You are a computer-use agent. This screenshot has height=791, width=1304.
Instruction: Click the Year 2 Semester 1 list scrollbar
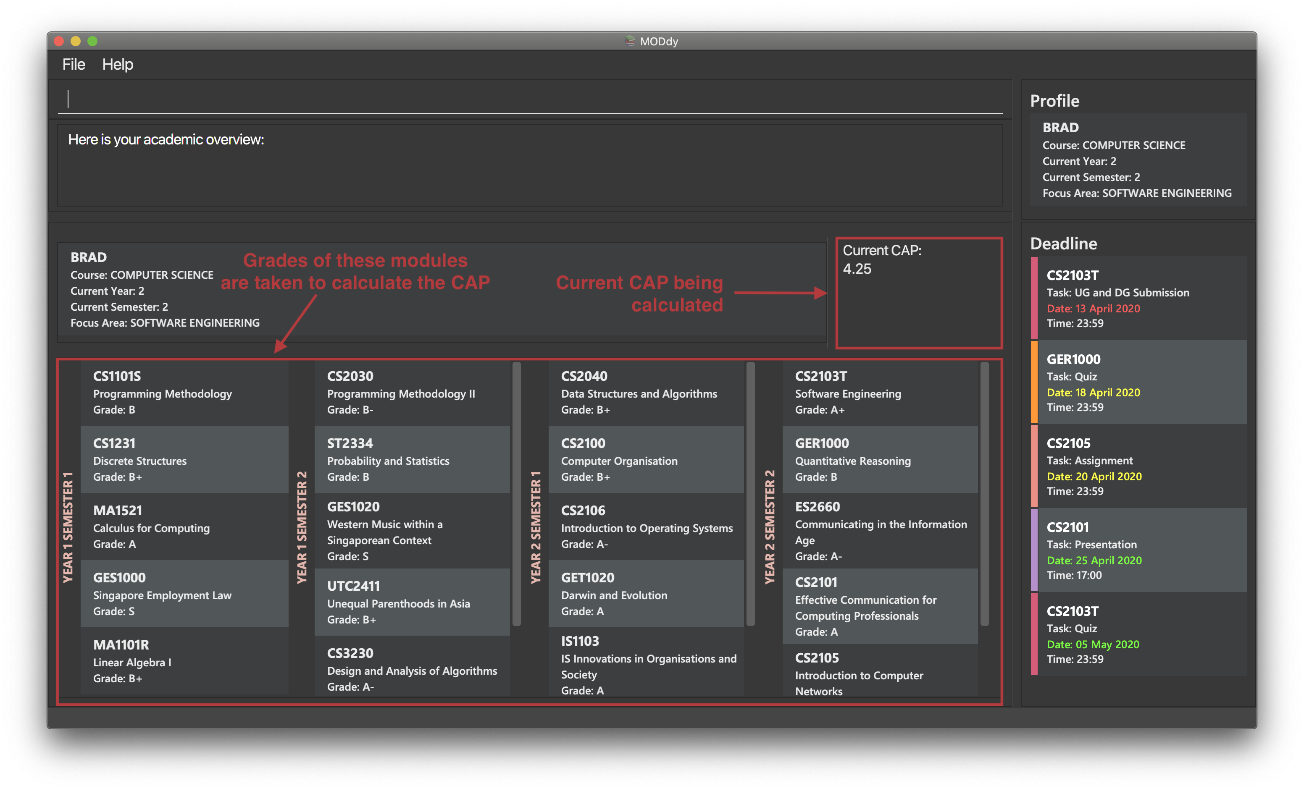pos(750,494)
